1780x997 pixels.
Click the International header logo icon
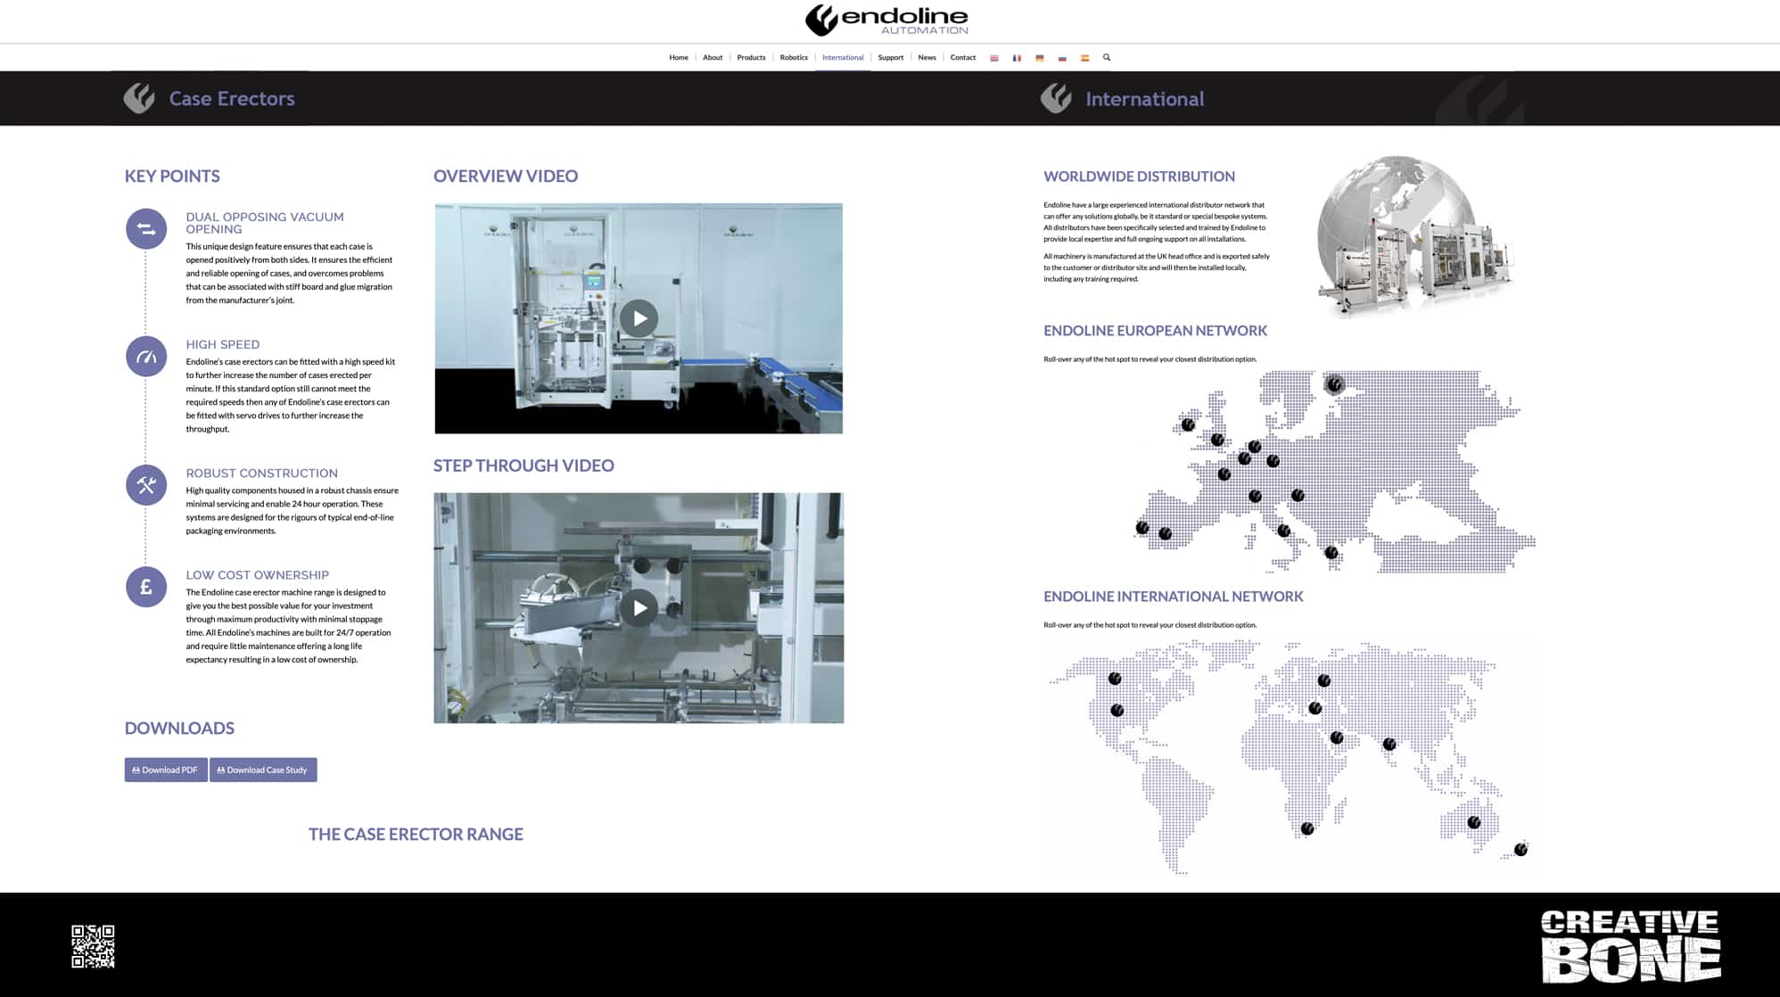1056,98
